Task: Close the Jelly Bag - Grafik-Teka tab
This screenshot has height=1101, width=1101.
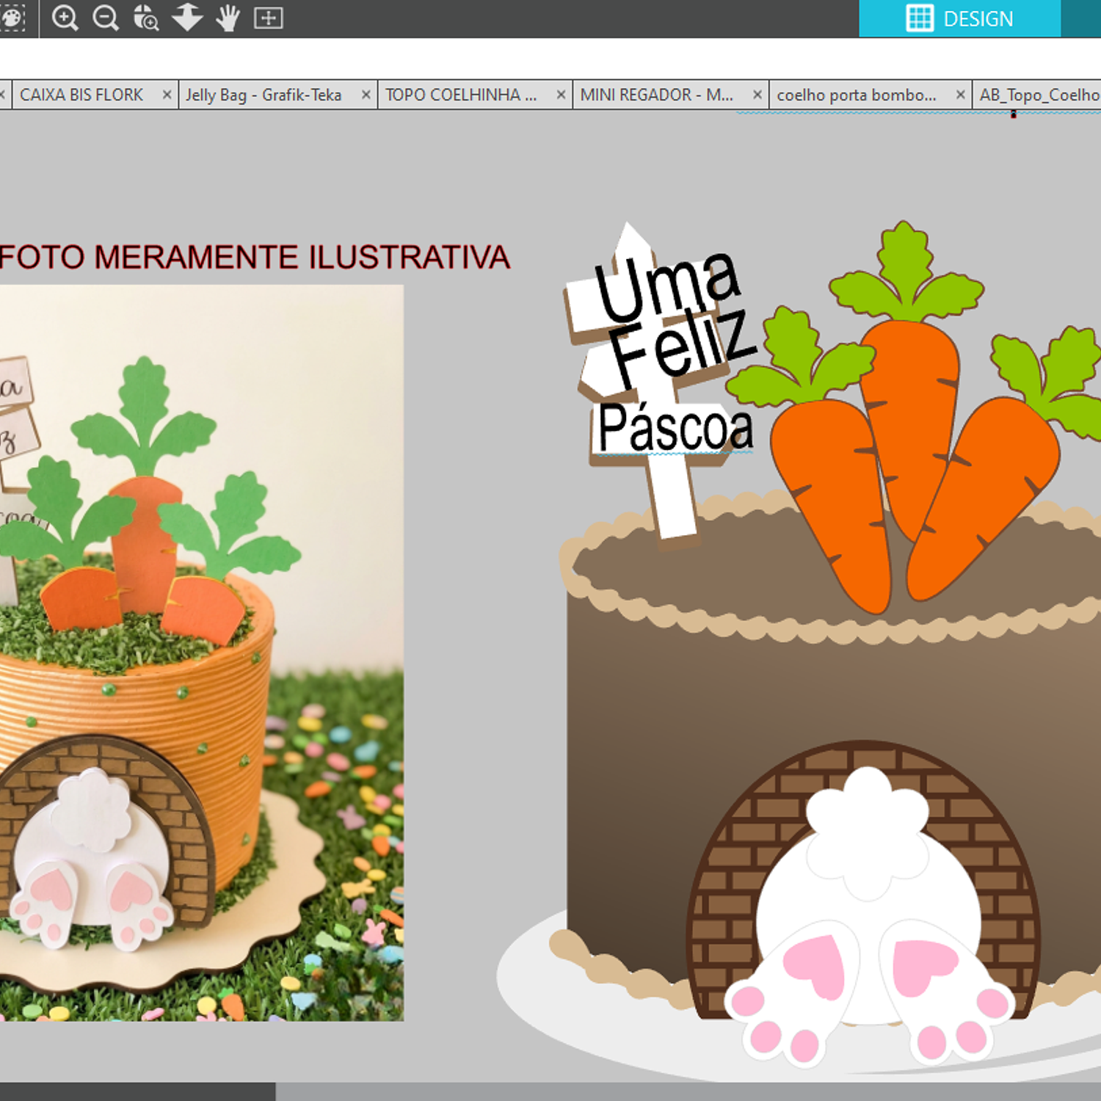Action: (x=366, y=95)
